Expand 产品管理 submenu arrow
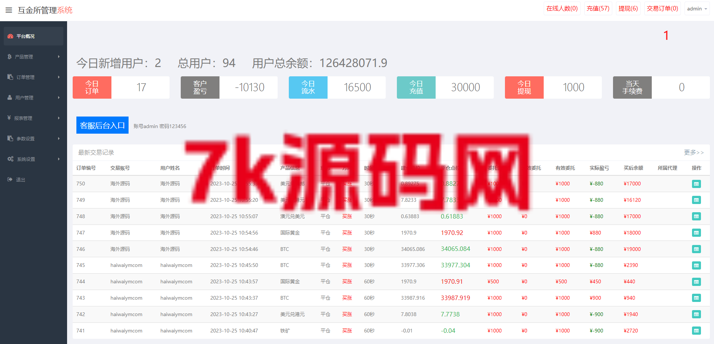This screenshot has height=344, width=714. click(x=59, y=57)
